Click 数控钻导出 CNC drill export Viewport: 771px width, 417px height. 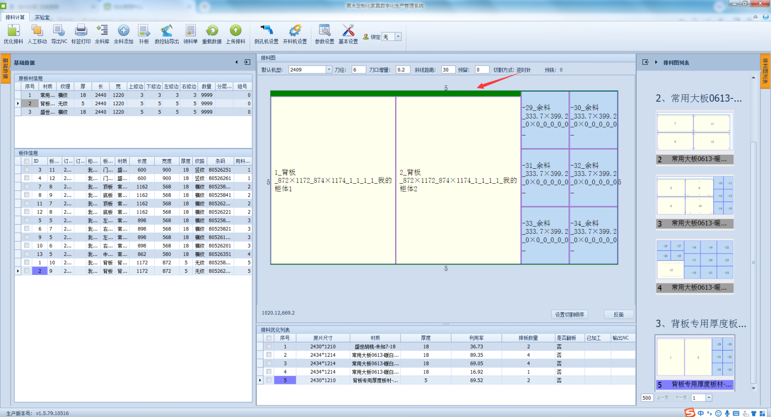point(167,34)
